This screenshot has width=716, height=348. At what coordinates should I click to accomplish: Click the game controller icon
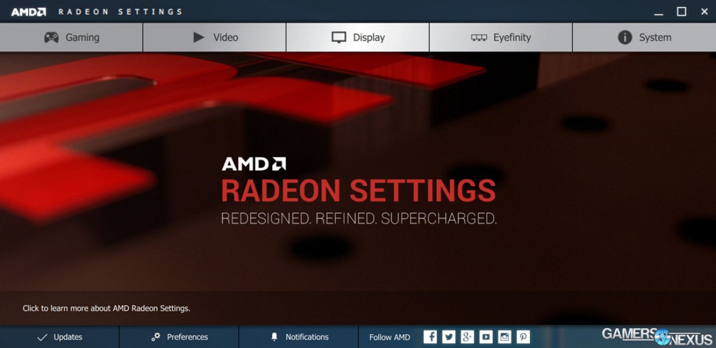[x=51, y=38]
